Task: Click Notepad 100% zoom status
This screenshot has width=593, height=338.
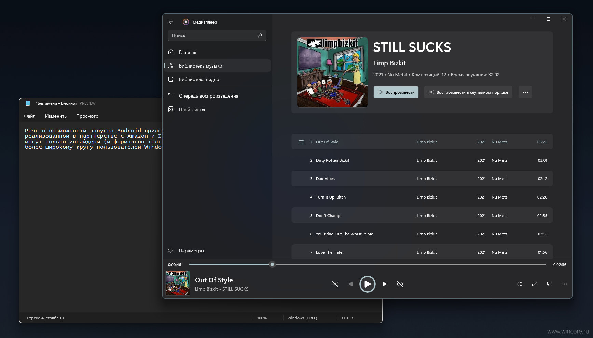Action: (x=262, y=318)
